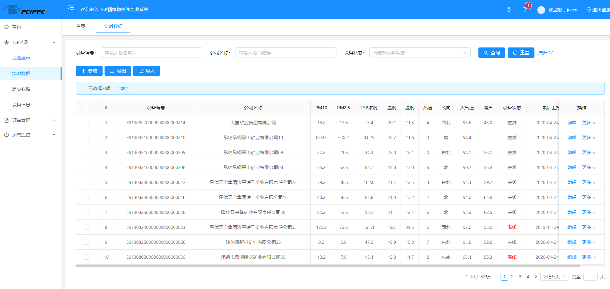Open the 设备状态 dropdown

(x=420, y=53)
